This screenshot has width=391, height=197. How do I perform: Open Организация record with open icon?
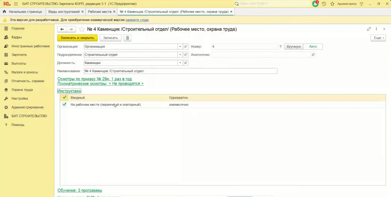[x=186, y=47]
